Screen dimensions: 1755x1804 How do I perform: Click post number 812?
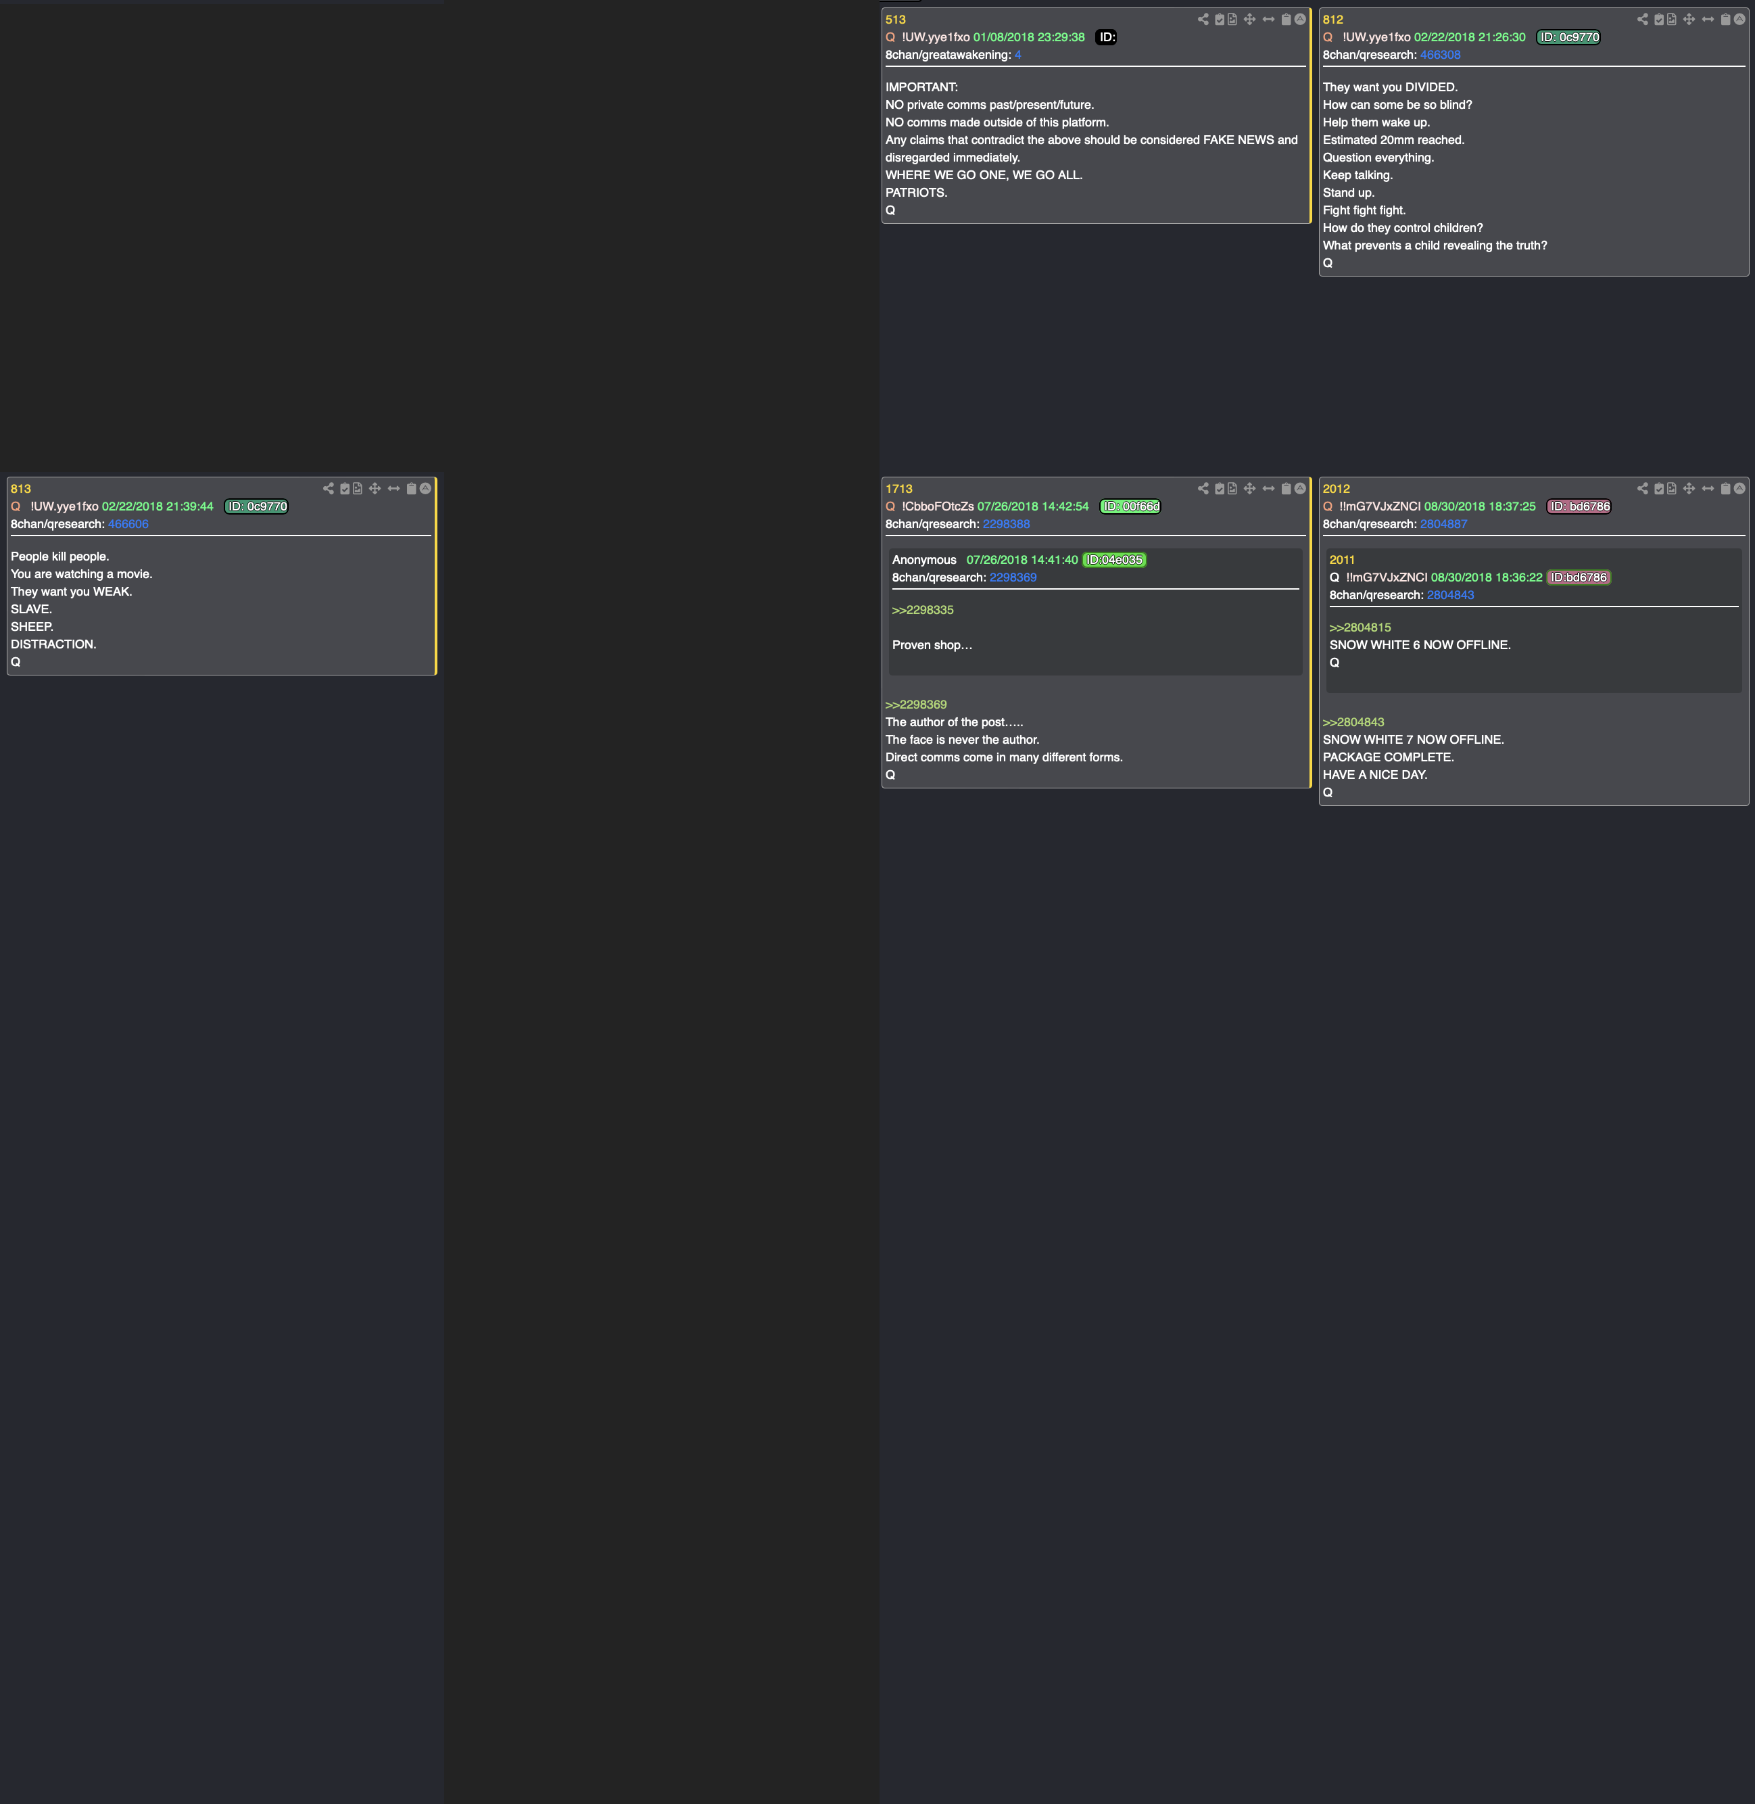pos(1333,20)
